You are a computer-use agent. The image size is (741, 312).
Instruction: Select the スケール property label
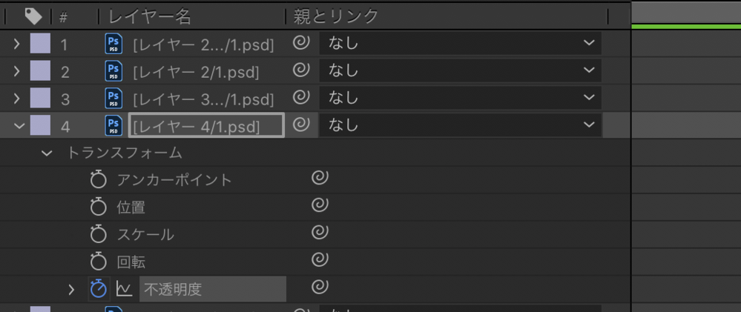(x=145, y=235)
